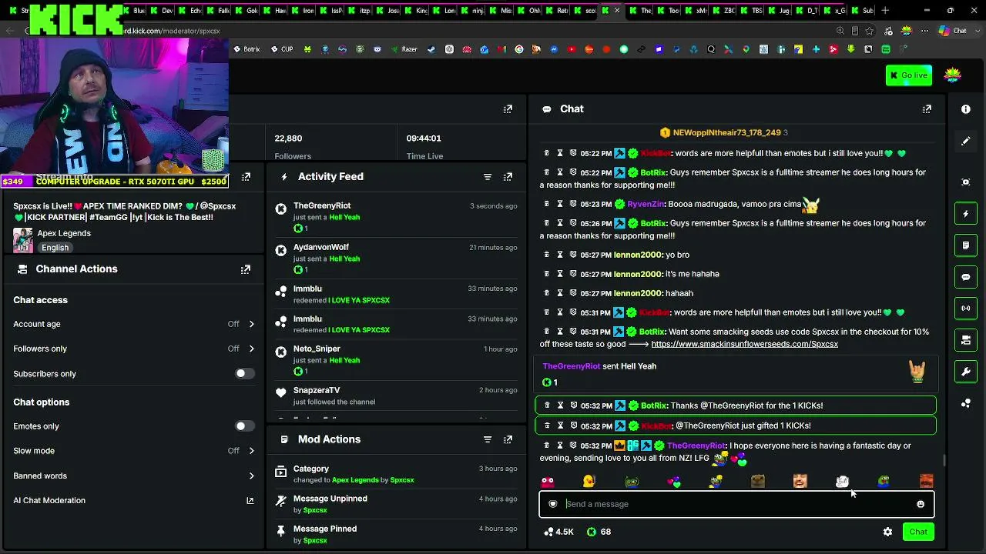986x554 pixels.
Task: Pop out the Mod Actions panel
Action: pyautogui.click(x=508, y=439)
